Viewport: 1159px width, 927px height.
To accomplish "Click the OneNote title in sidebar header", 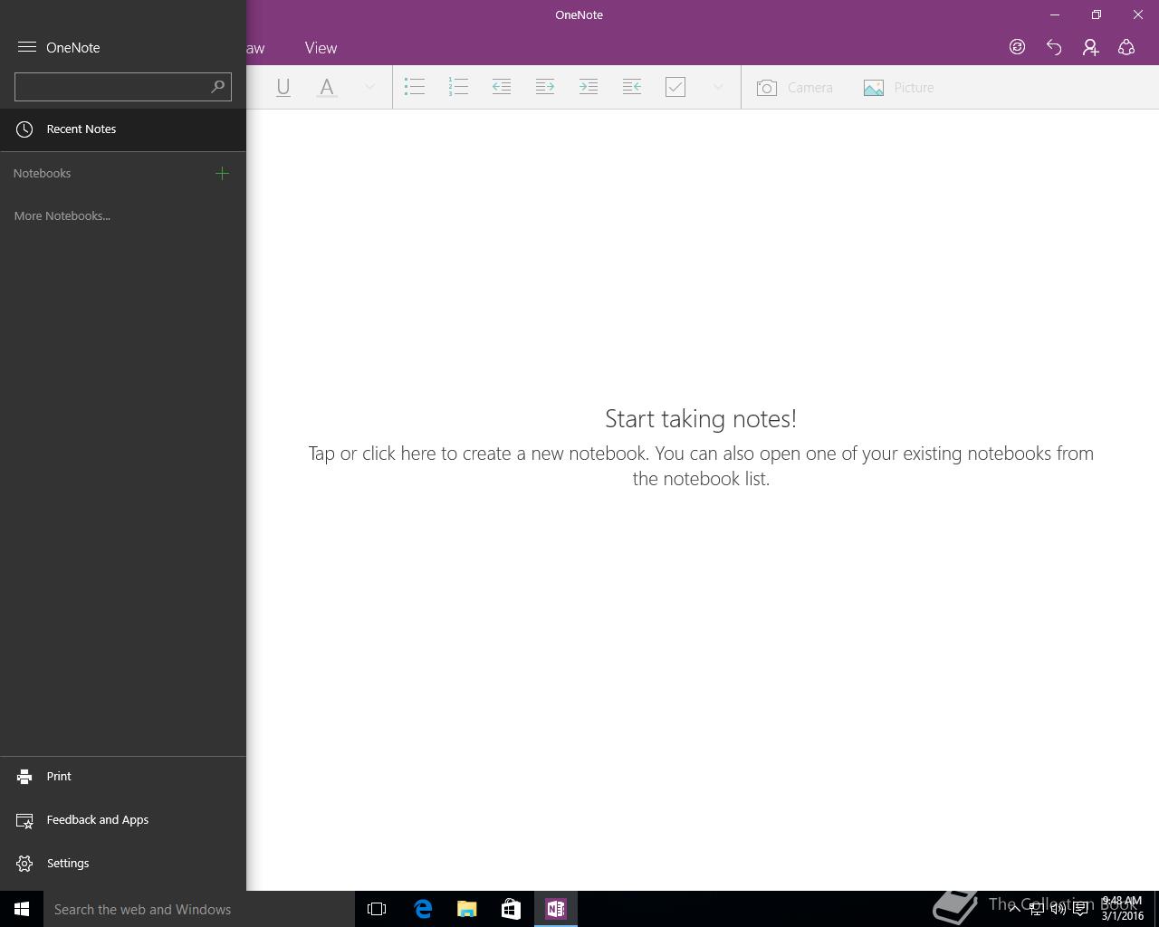I will point(73,48).
